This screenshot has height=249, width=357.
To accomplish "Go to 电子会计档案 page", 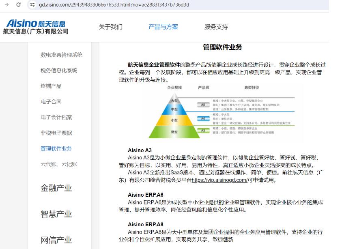I will click(56, 118).
